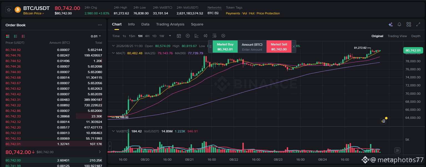Expand chart to fullscreen with arrows icon
Viewport: 426px width, 167px height.
pos(418,24)
